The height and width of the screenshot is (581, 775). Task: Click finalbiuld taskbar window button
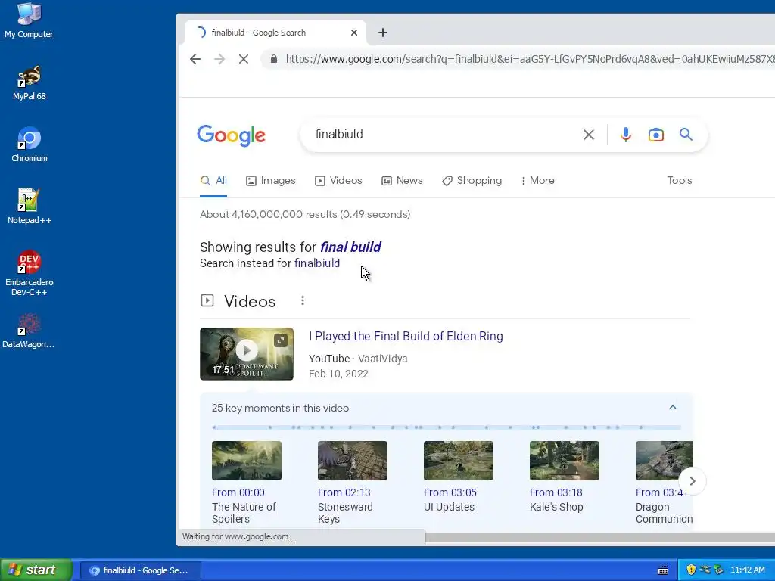[140, 570]
